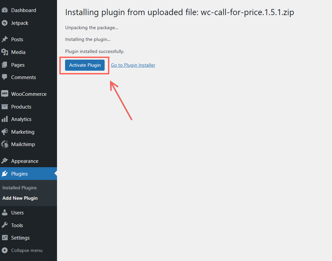Screen dimensions: 332x261
Task: Follow the Go to Plugin Installer link
Action: tap(133, 65)
